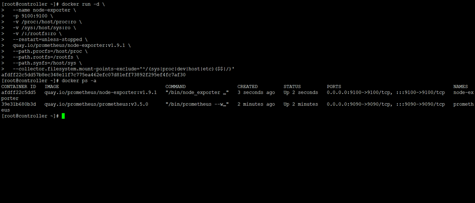Click the "Up 2 seconds" status
Viewport: 475px width, 203px height.
tap(301, 92)
